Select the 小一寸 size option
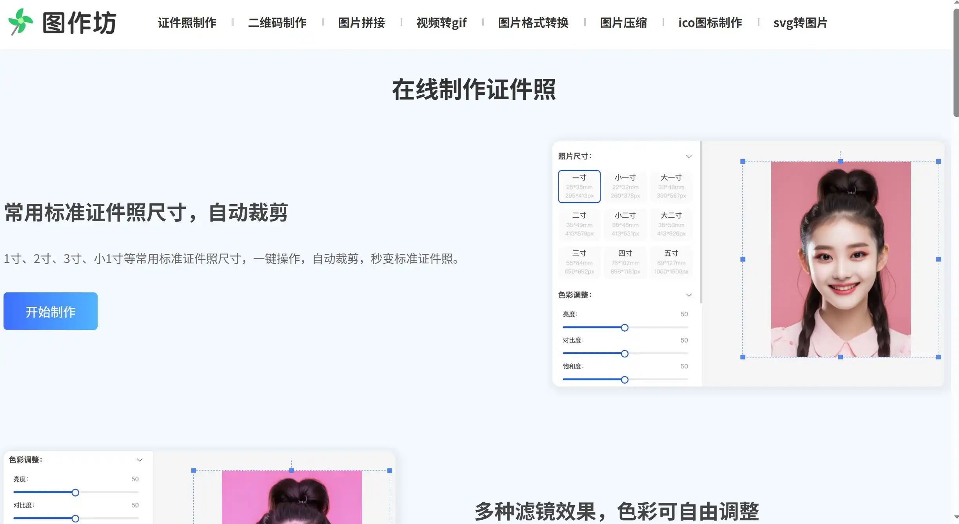Image resolution: width=959 pixels, height=524 pixels. point(625,187)
